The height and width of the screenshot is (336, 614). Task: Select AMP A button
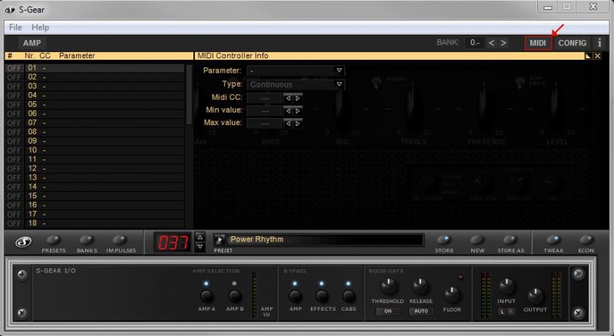206,296
